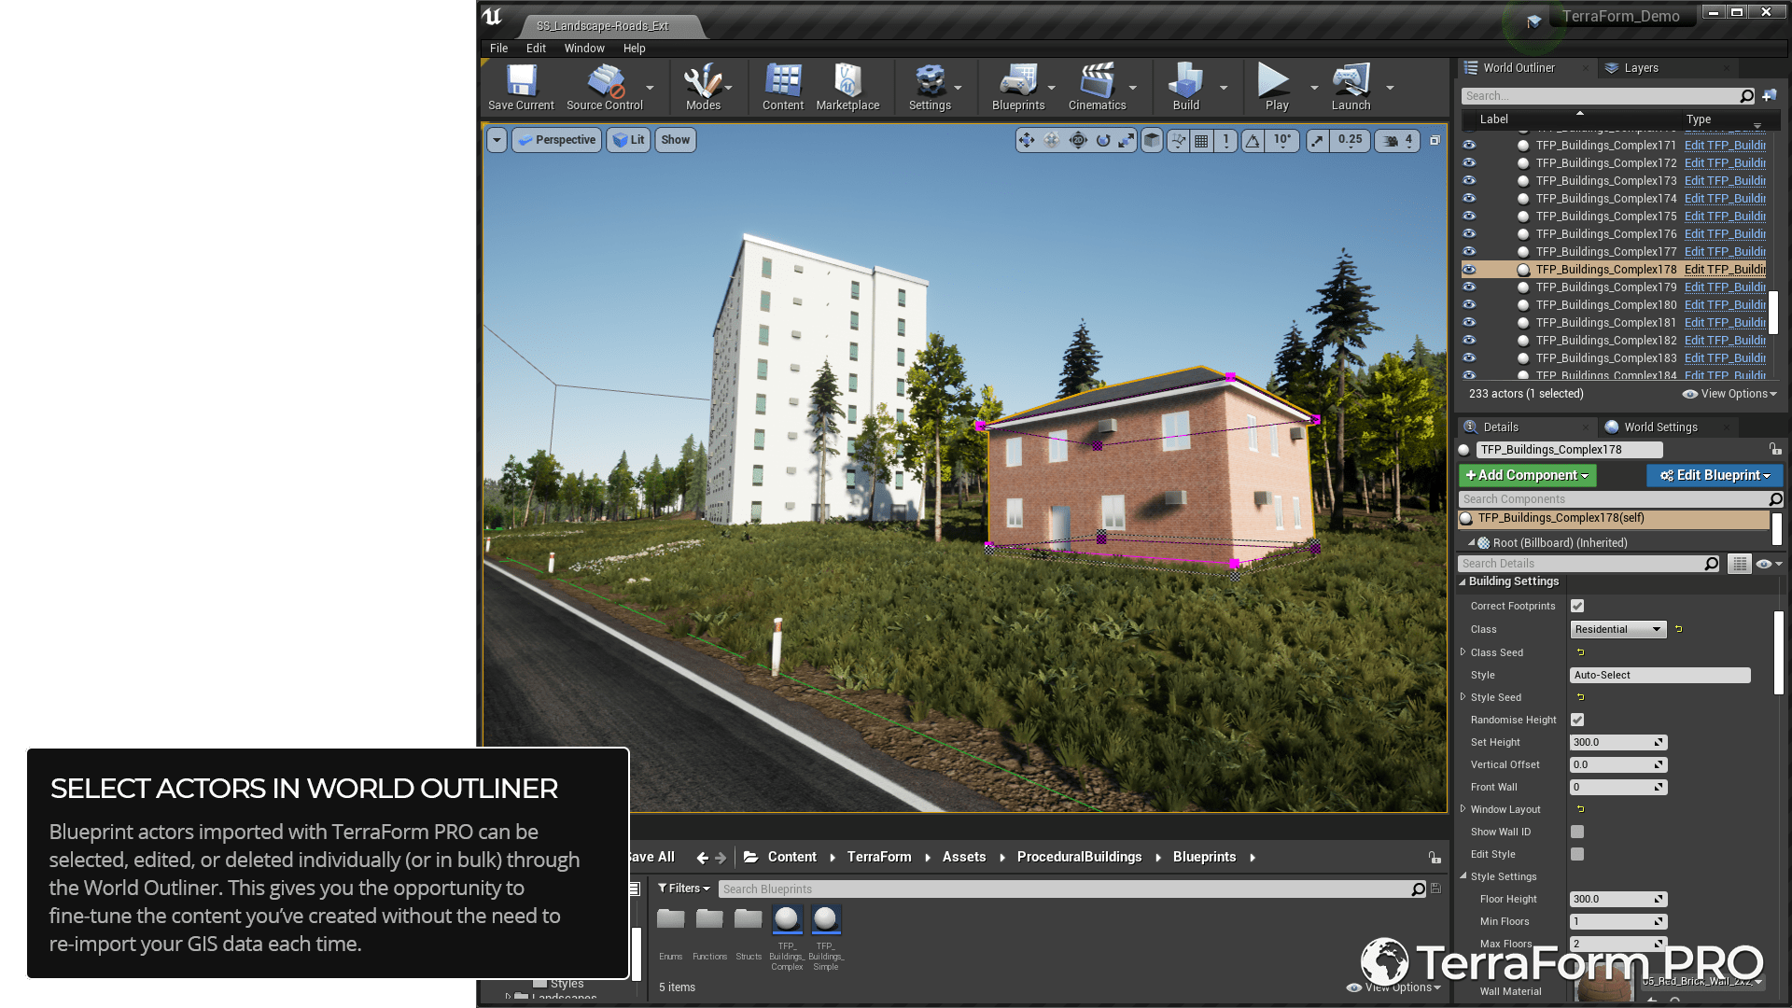This screenshot has height=1008, width=1792.
Task: Click Edit TFP_Buildin link for Complex182
Action: [1725, 341]
